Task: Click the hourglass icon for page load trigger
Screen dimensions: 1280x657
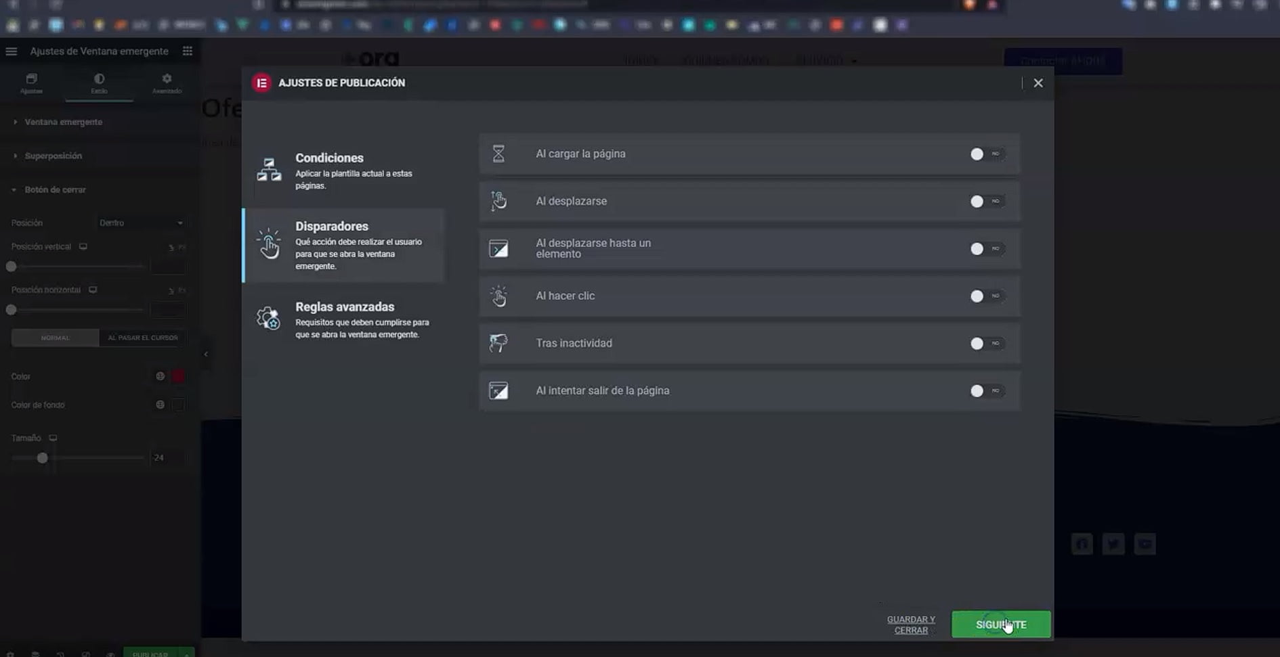Action: (498, 154)
